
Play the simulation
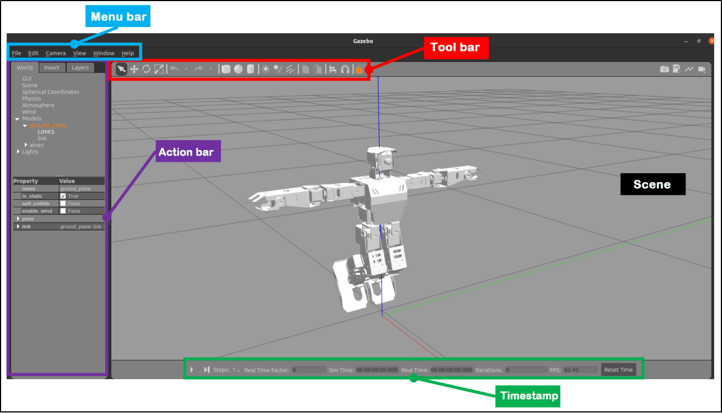click(x=192, y=369)
